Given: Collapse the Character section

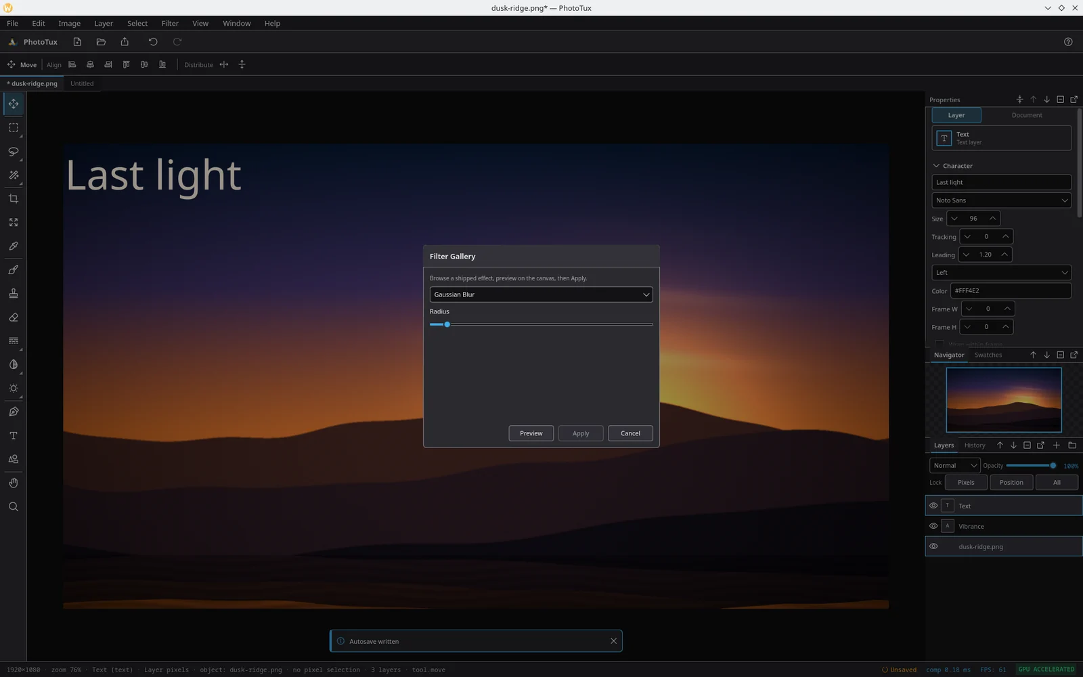Looking at the screenshot, I should point(936,166).
